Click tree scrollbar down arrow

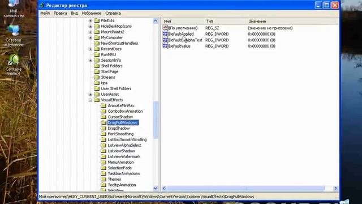tap(156, 188)
